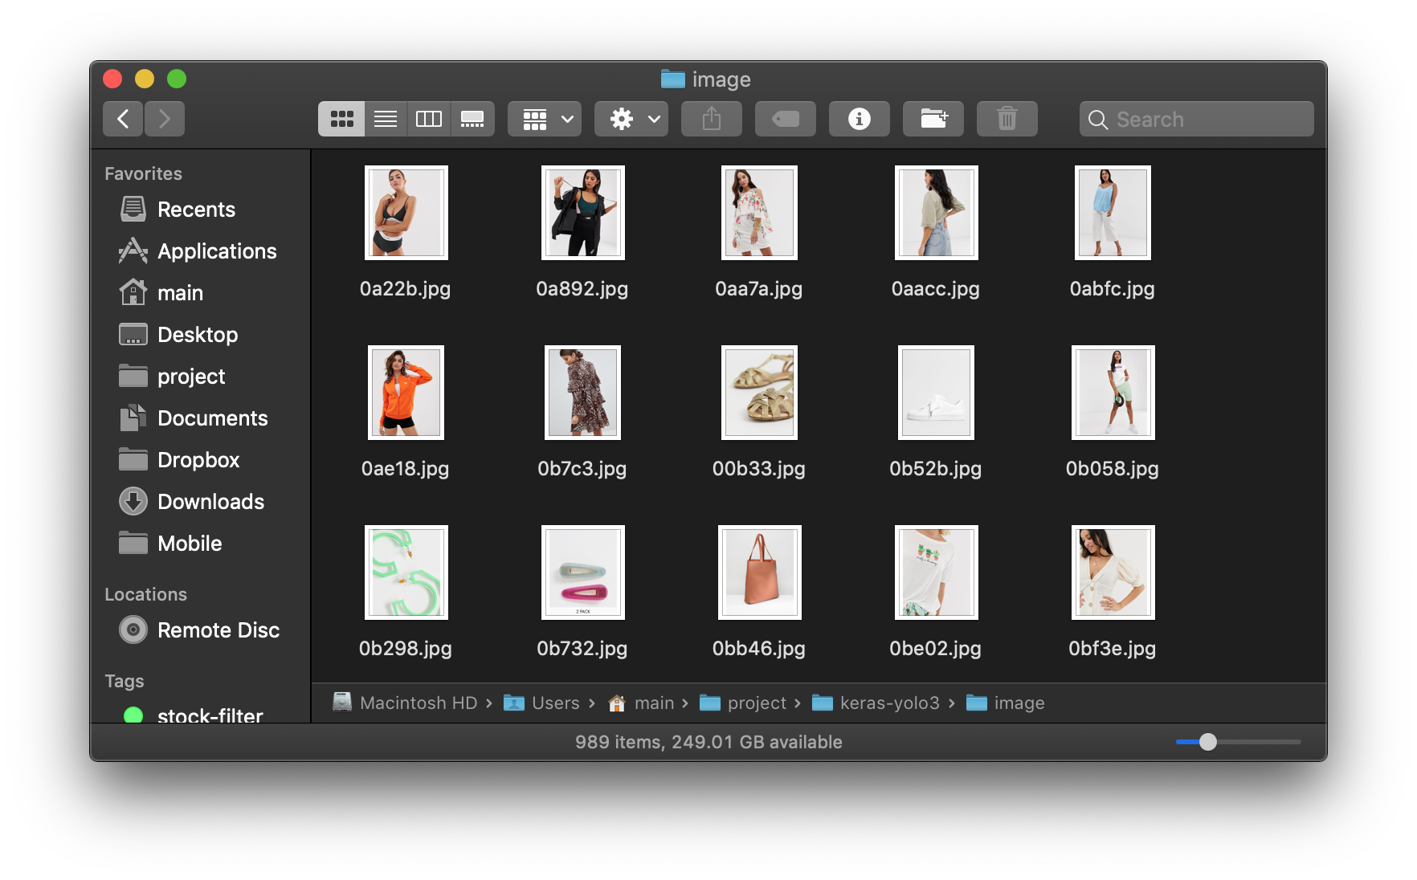Click Macintosh HD in the path bar
1417x880 pixels.
click(x=418, y=703)
